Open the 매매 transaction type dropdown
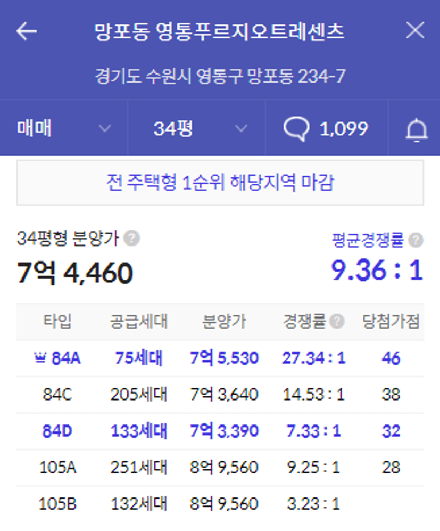The image size is (440, 531). click(64, 129)
